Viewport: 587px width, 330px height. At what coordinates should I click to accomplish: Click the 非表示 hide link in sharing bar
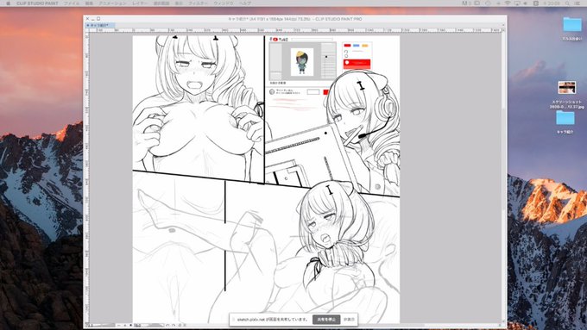pos(349,320)
